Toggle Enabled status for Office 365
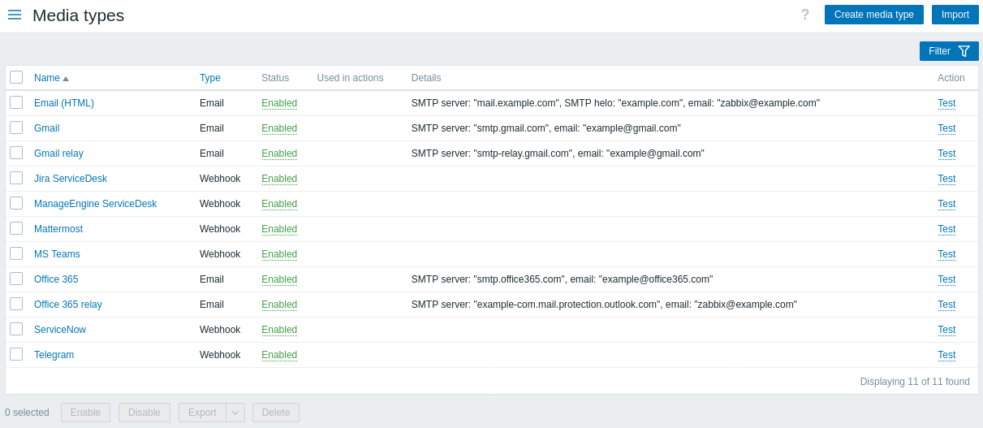 [279, 279]
